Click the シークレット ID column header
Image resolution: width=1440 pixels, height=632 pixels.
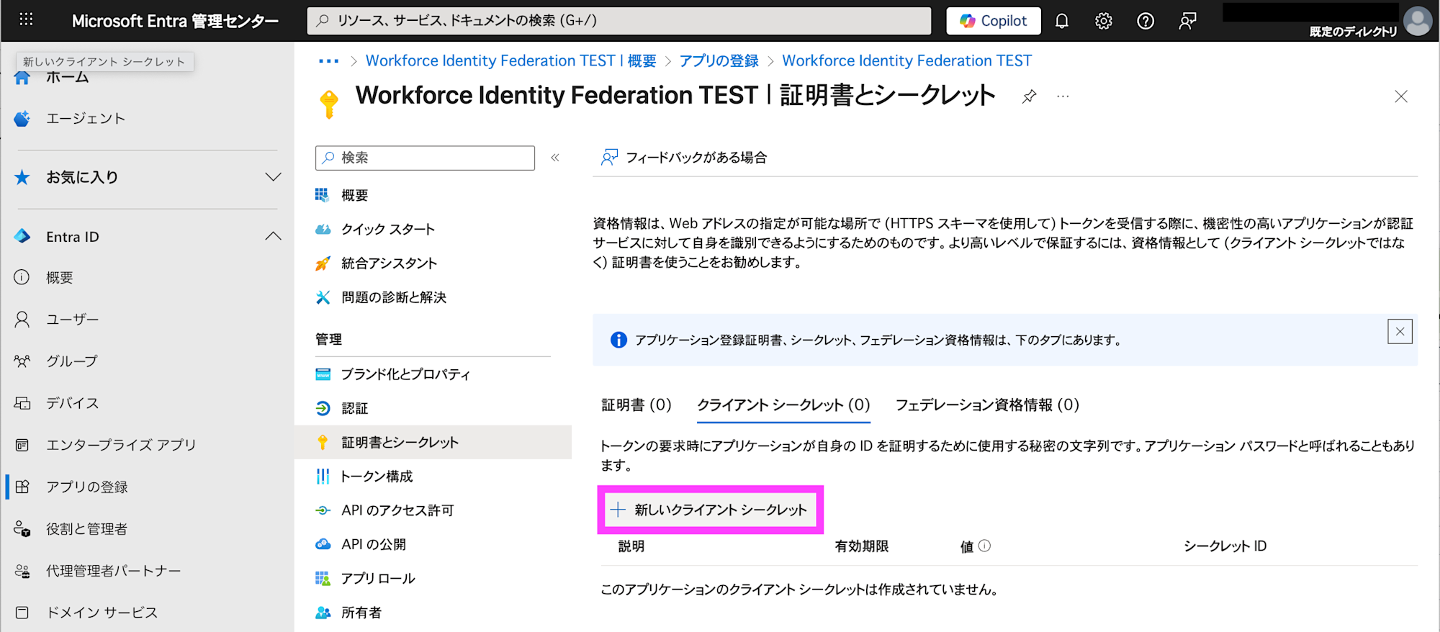(x=1225, y=546)
